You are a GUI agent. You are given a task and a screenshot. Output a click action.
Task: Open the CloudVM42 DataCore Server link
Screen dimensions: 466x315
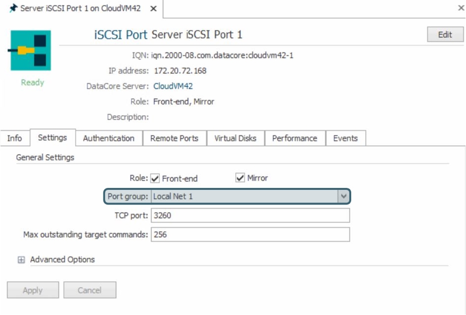[x=173, y=86]
